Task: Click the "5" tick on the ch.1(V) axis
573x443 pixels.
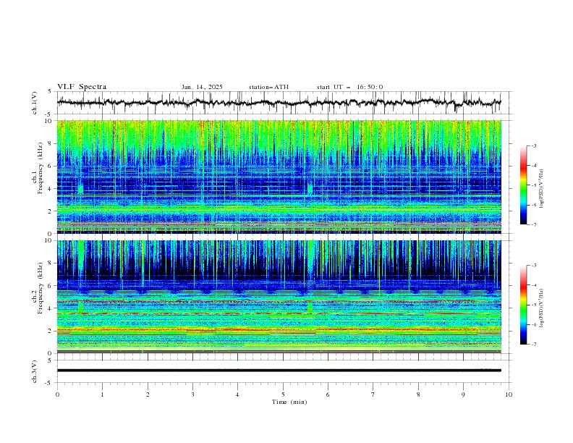Action: (50, 92)
